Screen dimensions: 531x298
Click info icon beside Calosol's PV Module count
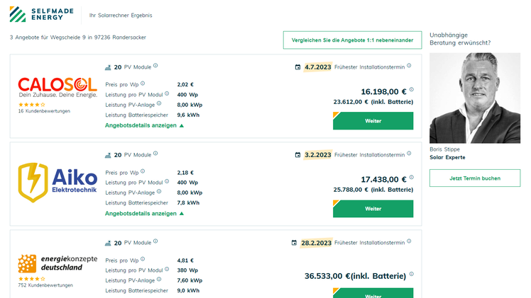coord(155,66)
